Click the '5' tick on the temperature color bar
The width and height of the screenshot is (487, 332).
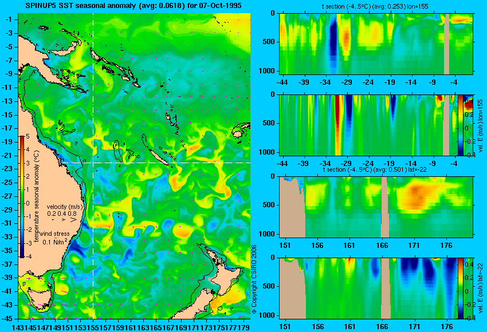28,136
